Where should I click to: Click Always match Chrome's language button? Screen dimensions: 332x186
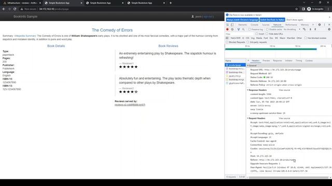tap(242, 20)
